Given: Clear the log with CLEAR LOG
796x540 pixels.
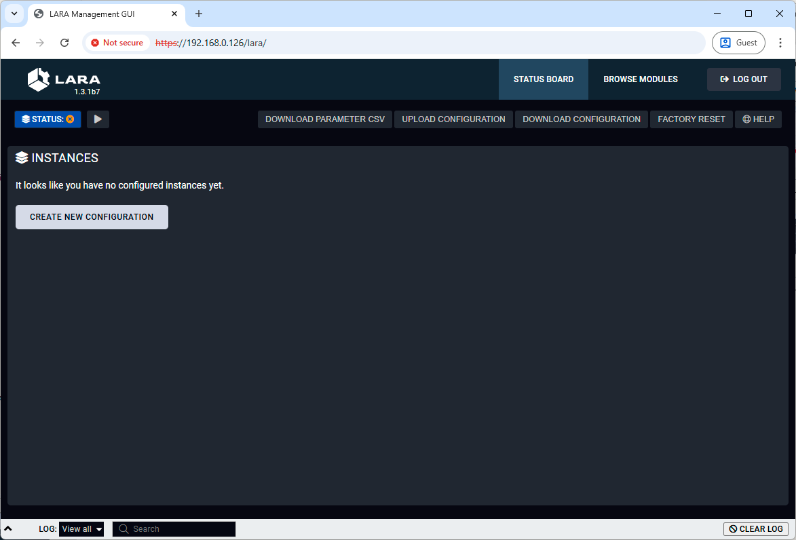Looking at the screenshot, I should [x=756, y=529].
